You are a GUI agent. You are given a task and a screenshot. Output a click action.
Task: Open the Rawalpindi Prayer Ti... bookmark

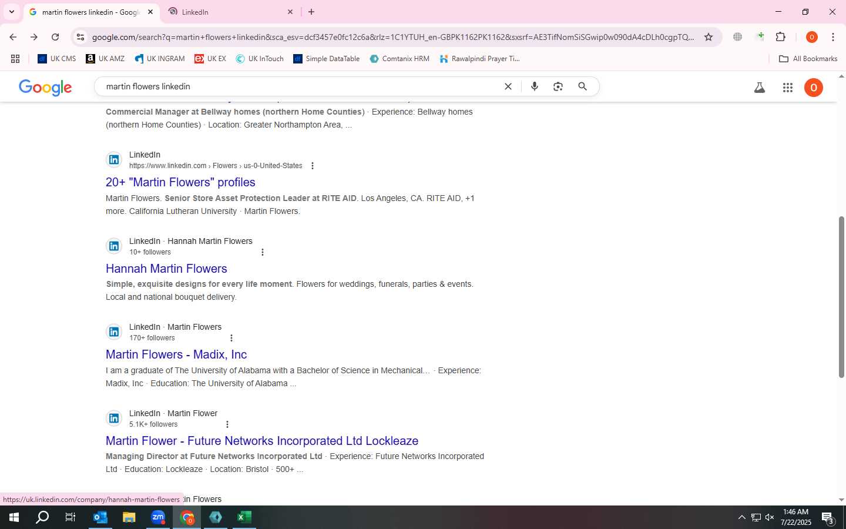click(479, 59)
